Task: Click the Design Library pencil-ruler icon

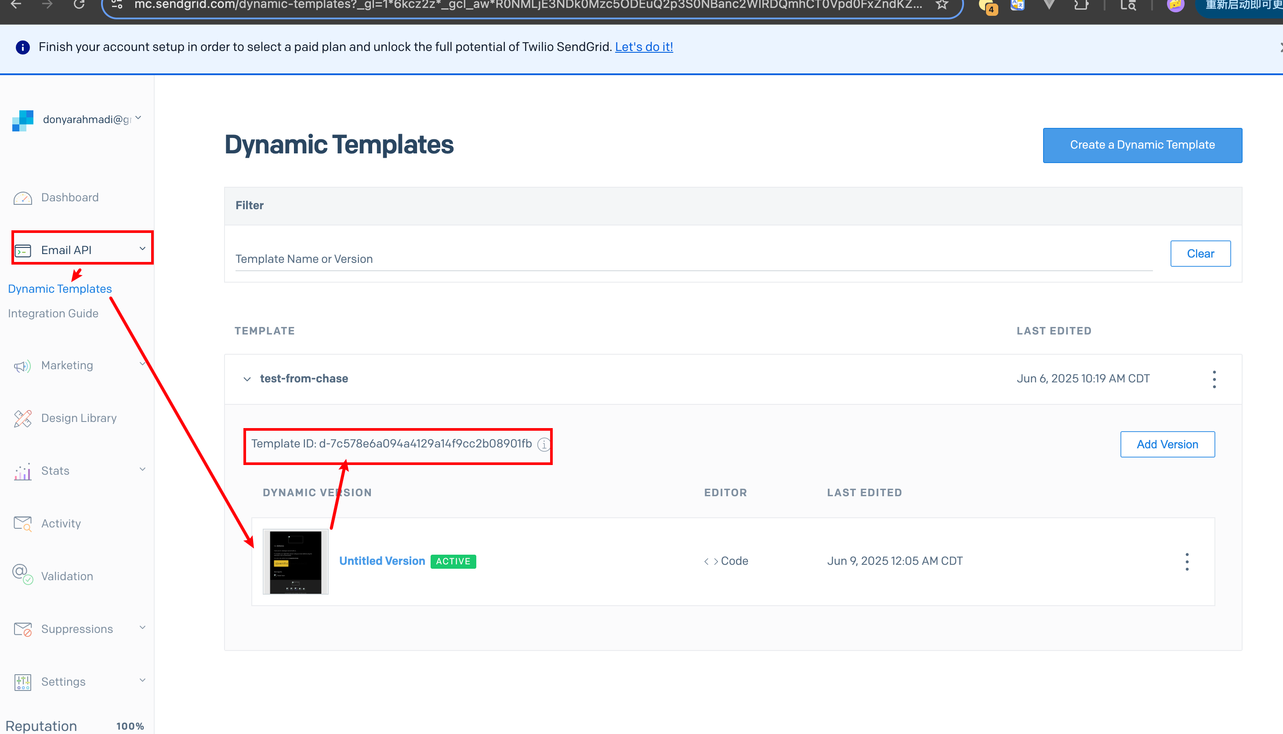Action: tap(23, 418)
